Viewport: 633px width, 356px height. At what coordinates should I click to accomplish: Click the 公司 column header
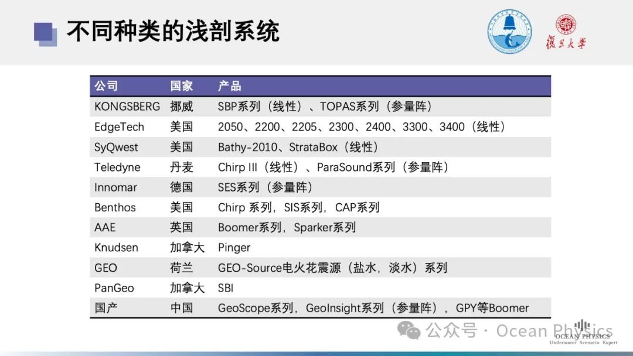[x=106, y=86]
